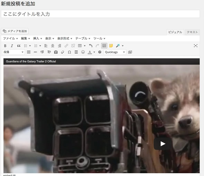The image size is (204, 176).
Task: Click the table icon in toolbar
Action: pyautogui.click(x=80, y=46)
